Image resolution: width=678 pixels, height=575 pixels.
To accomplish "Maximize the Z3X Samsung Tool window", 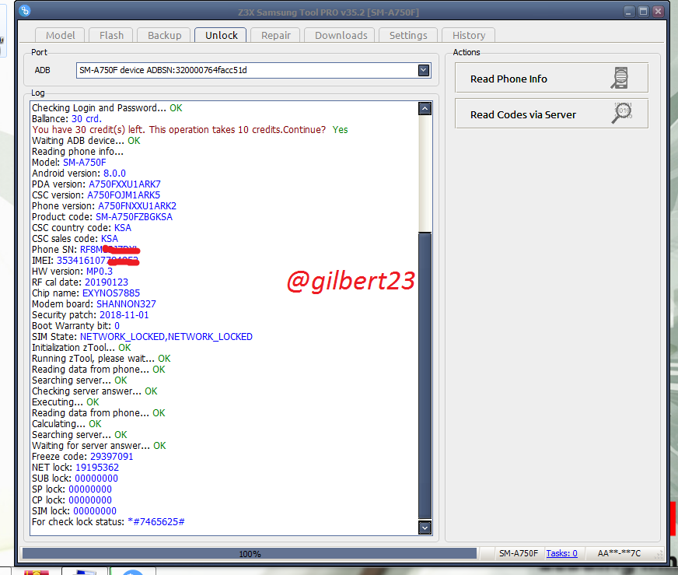I will pos(644,12).
